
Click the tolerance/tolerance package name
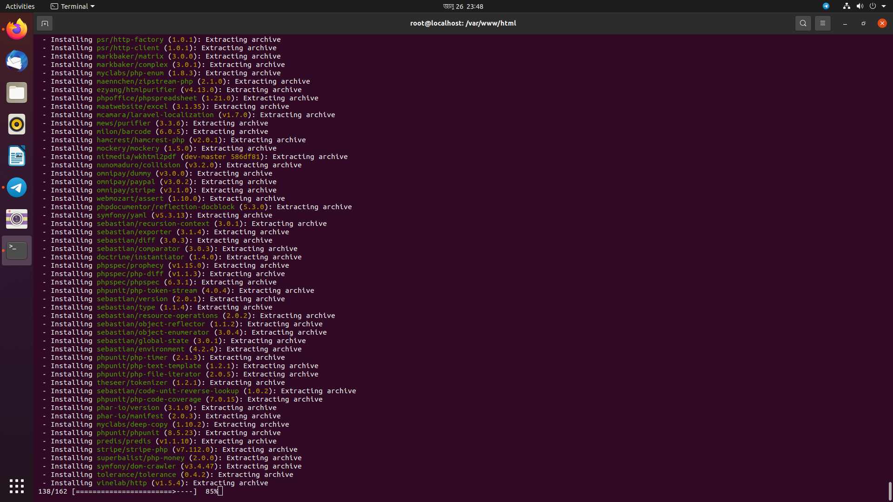pyautogui.click(x=136, y=475)
